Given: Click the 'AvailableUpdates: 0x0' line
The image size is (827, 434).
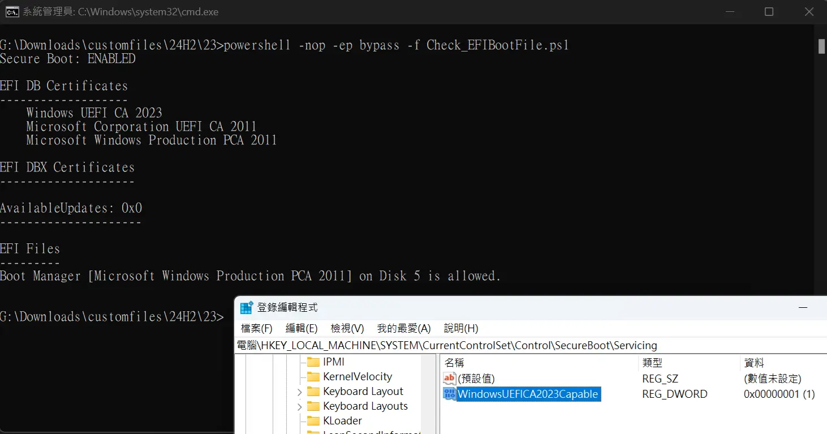Looking at the screenshot, I should click(71, 208).
